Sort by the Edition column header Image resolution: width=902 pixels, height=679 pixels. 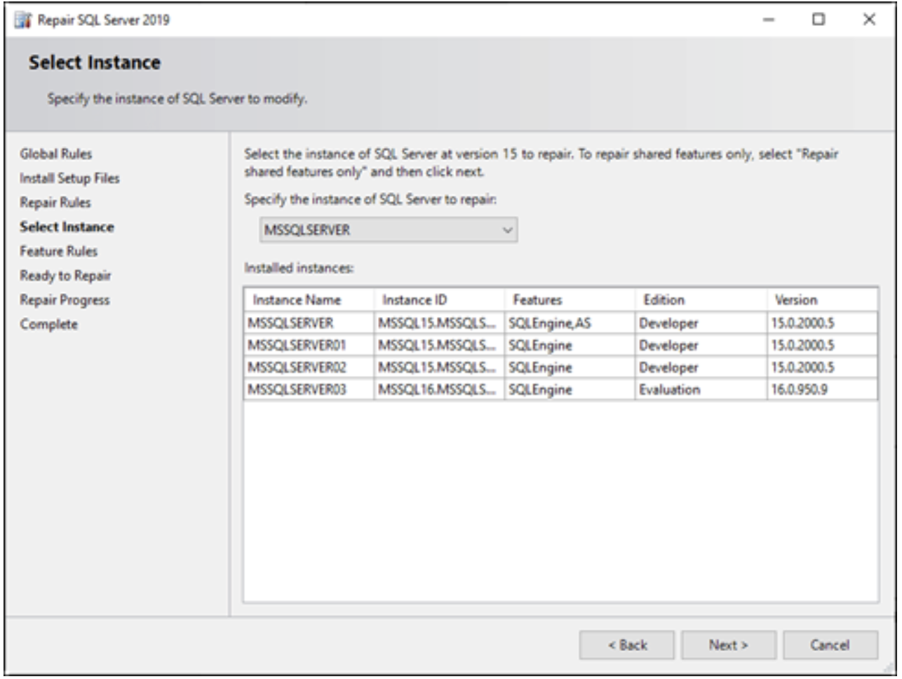pos(701,300)
